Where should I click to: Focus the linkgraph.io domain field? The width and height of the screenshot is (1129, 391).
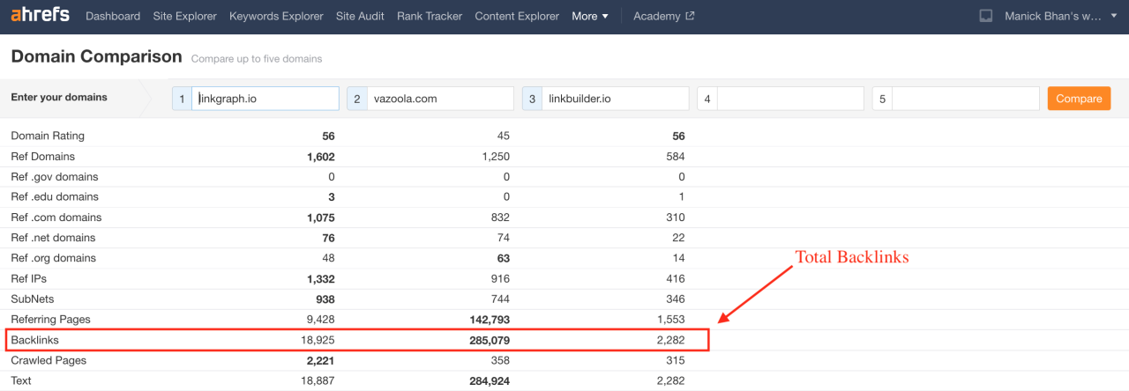(x=265, y=99)
